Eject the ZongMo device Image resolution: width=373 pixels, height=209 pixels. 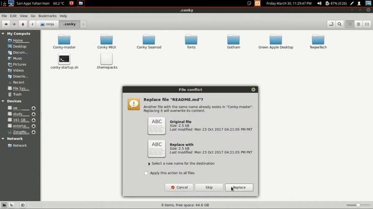pos(34,132)
